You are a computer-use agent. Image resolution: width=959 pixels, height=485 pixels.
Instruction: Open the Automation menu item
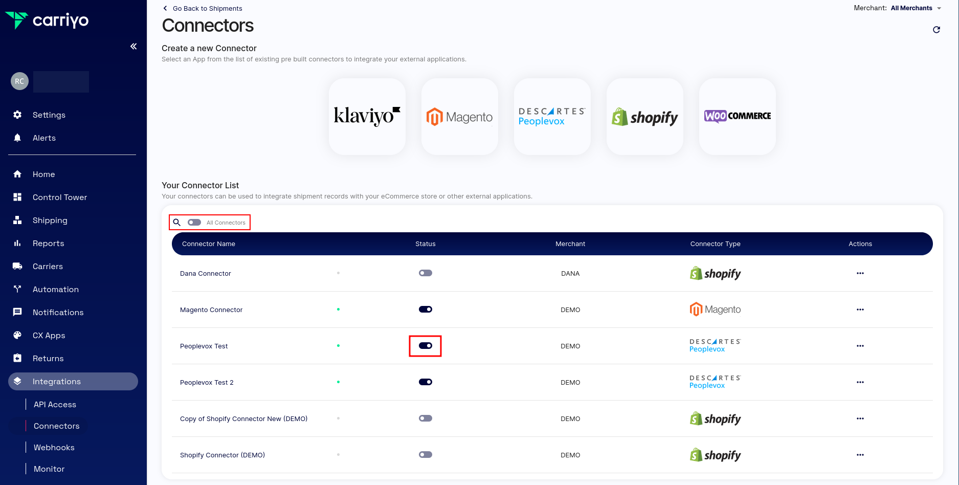click(x=56, y=289)
